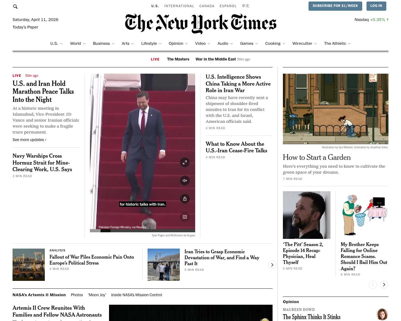This screenshot has width=401, height=321.
Task: Read Fallout of War economic analysis headline
Action: [x=92, y=260]
